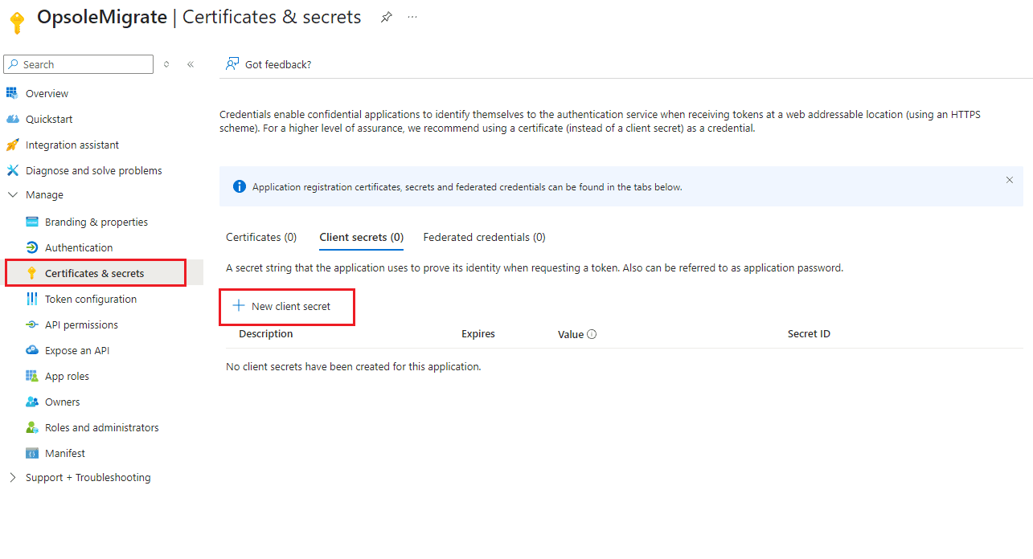The height and width of the screenshot is (559, 1033).
Task: Click the Overview grid icon
Action: pos(12,93)
